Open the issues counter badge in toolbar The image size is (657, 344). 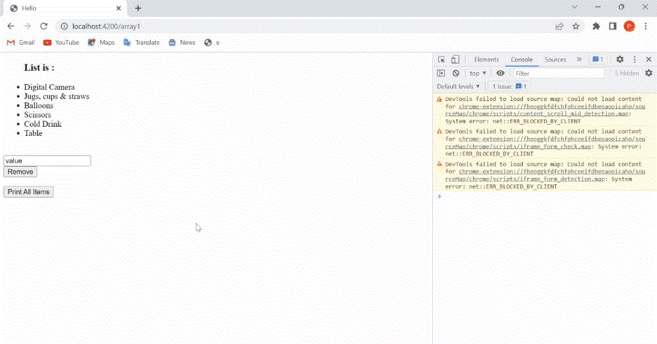pyautogui.click(x=598, y=60)
